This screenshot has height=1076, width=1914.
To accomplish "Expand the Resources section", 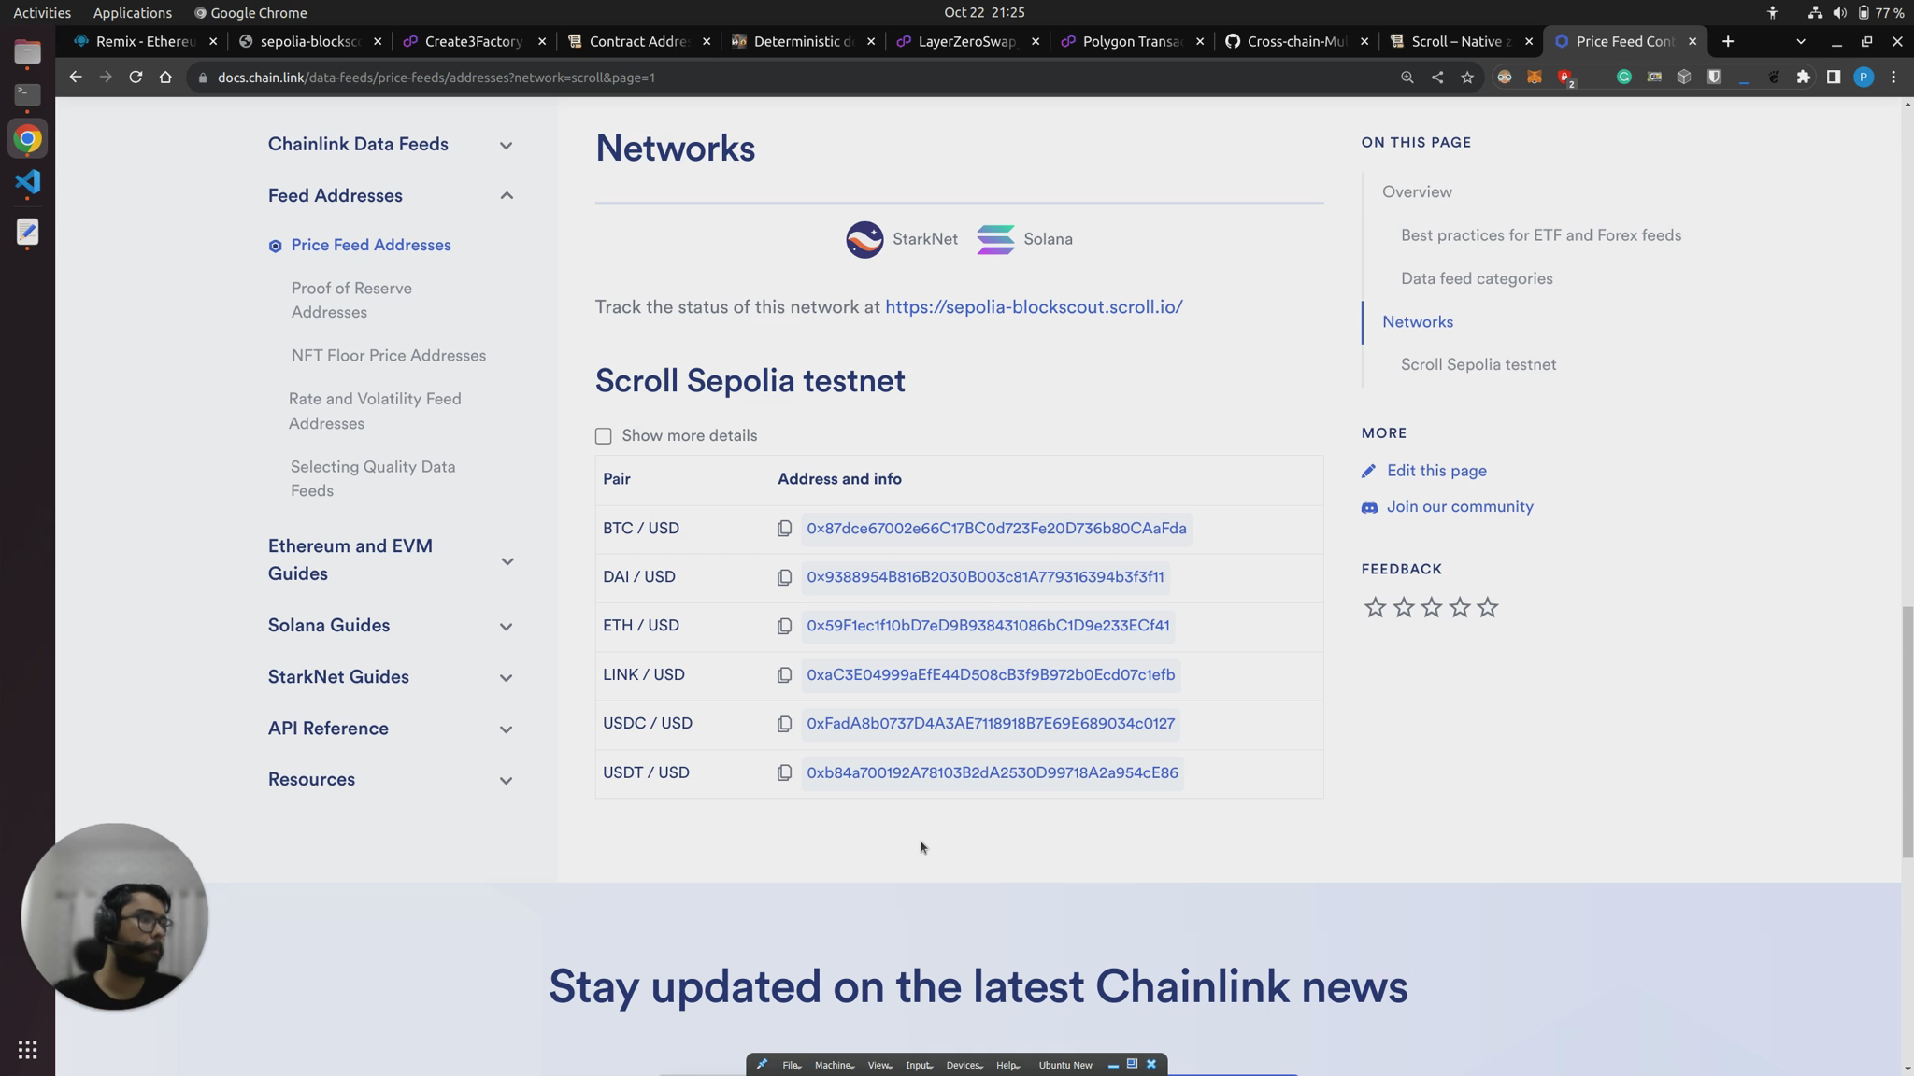I will [x=506, y=781].
